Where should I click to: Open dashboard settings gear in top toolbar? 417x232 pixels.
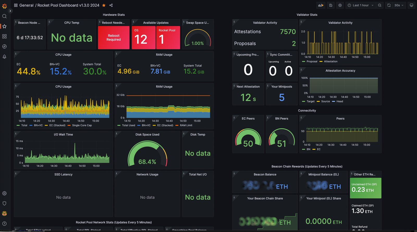pos(340,5)
